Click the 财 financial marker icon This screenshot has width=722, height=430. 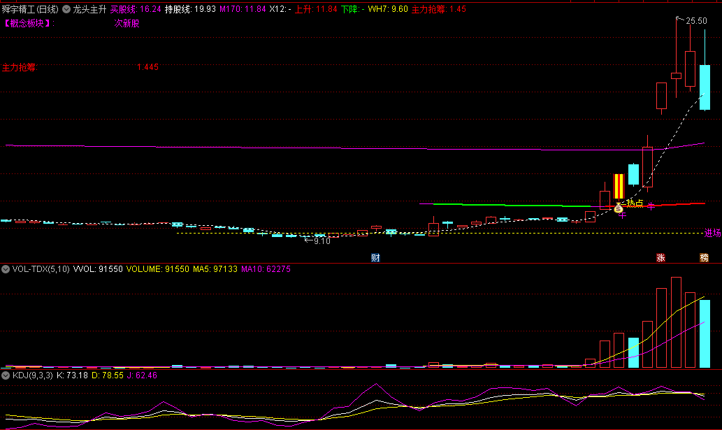coord(376,258)
